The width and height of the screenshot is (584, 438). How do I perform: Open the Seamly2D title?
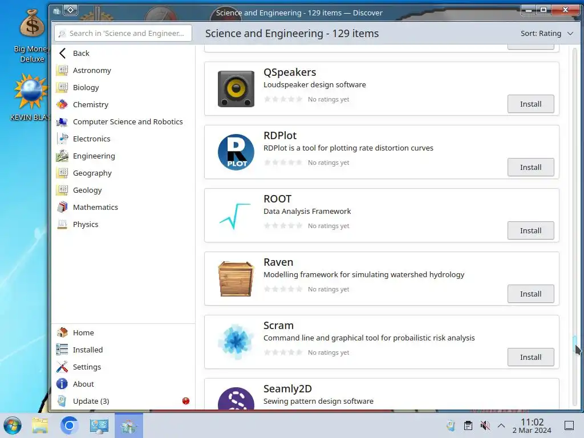[x=287, y=389]
